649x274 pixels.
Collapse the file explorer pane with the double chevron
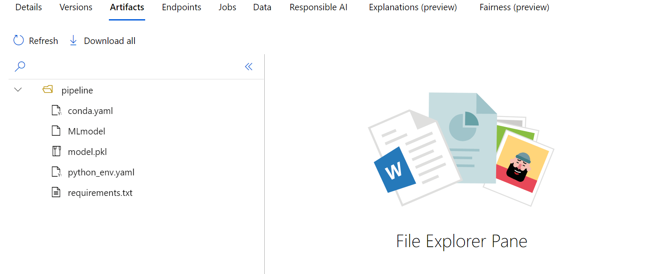(248, 67)
